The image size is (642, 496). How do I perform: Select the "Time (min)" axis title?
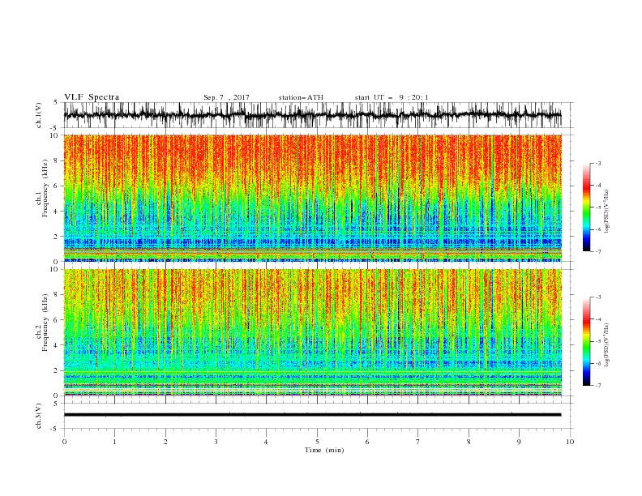click(x=324, y=450)
